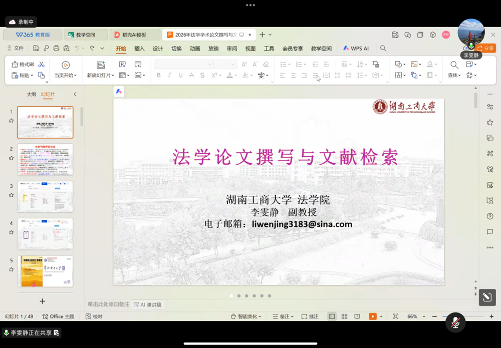501x348 pixels.
Task: Expand quick access toolbar dropdown chevron
Action: click(x=102, y=48)
